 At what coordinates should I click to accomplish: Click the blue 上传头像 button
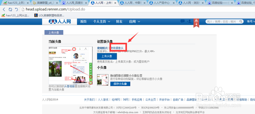pos(107,56)
